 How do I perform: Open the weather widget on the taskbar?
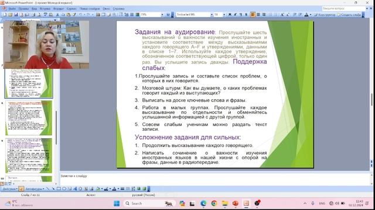click(x=19, y=204)
